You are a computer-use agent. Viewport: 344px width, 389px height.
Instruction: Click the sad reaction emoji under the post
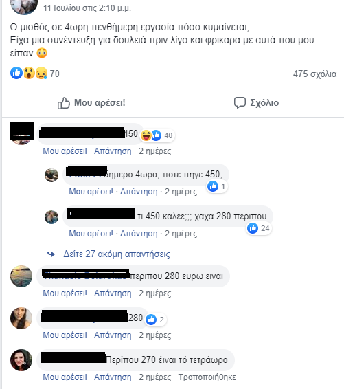pos(41,73)
